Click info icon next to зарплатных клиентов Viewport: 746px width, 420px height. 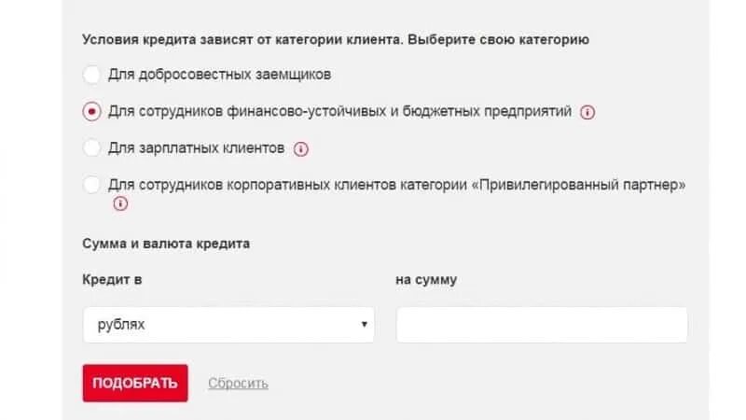click(x=301, y=148)
